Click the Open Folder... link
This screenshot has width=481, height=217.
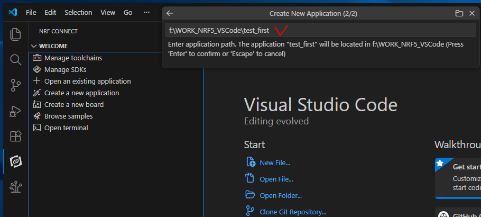coord(281,195)
